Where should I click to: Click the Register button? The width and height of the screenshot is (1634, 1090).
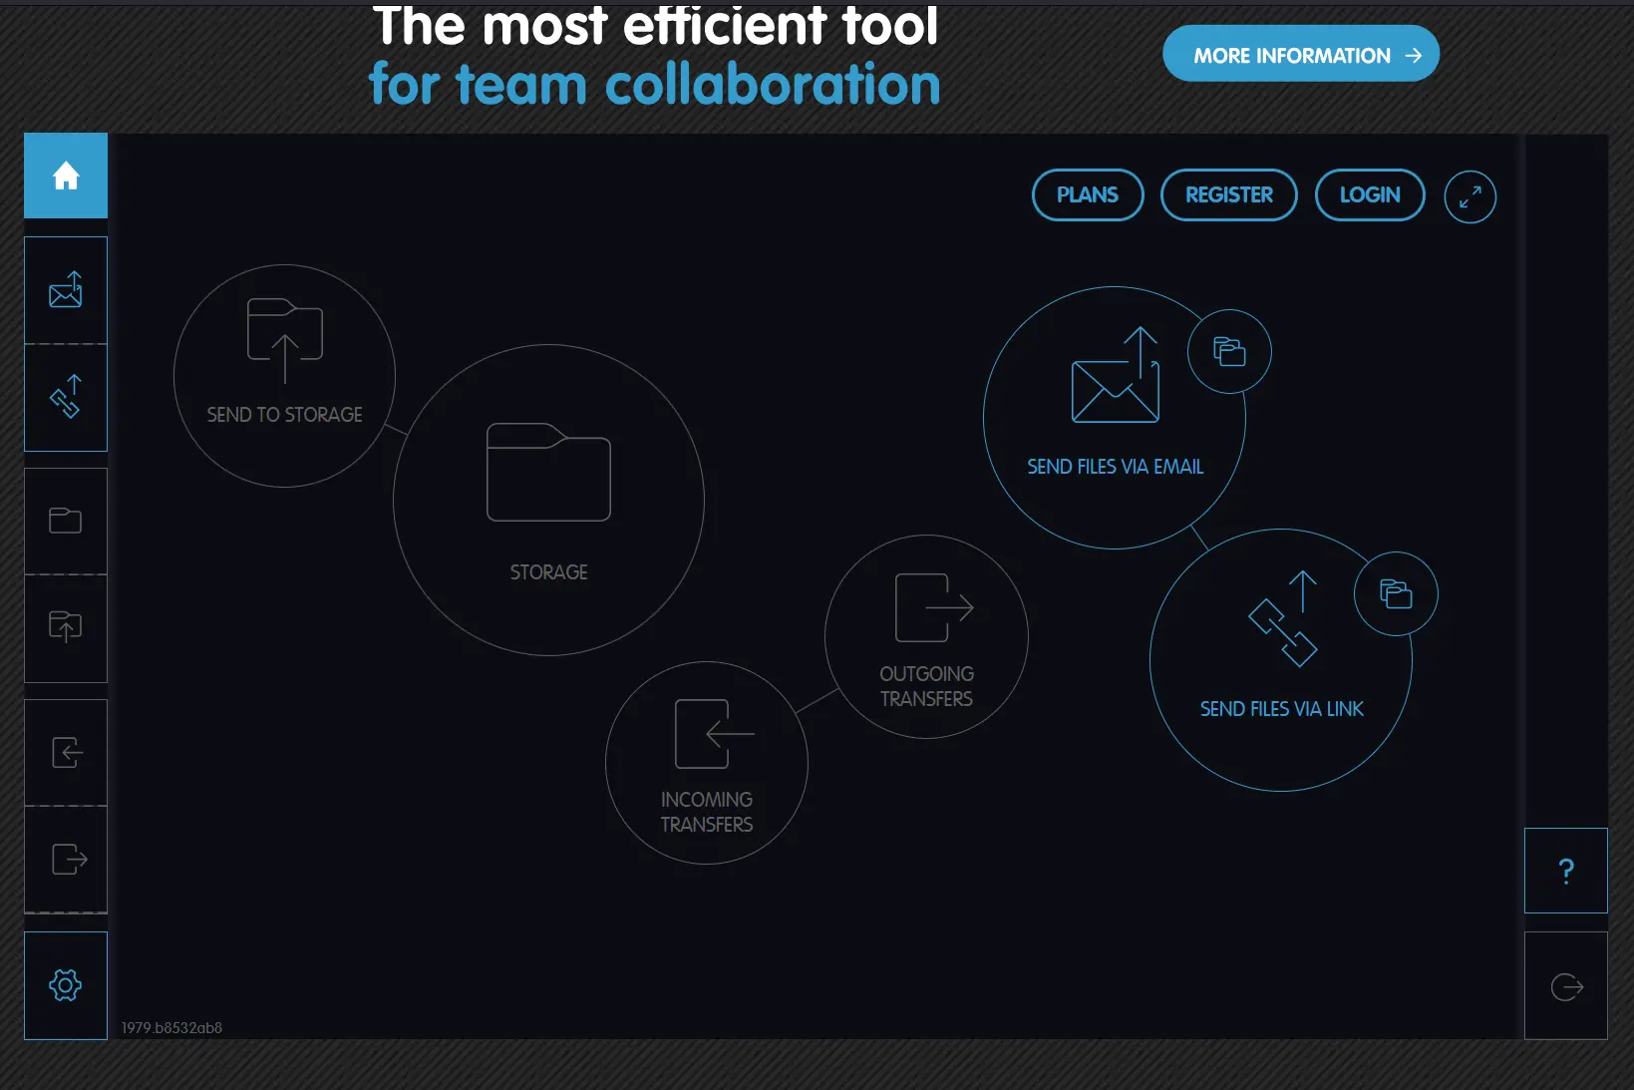coord(1228,195)
